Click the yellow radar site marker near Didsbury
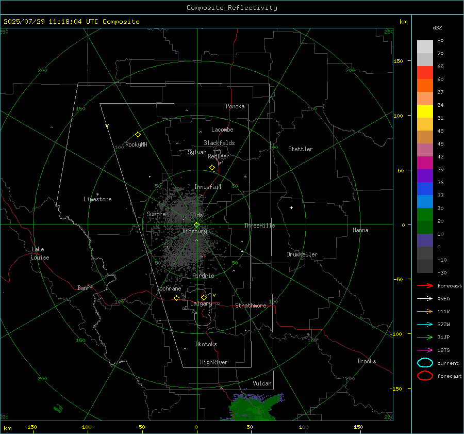Viewport: 464px width, 434px height. tap(196, 225)
